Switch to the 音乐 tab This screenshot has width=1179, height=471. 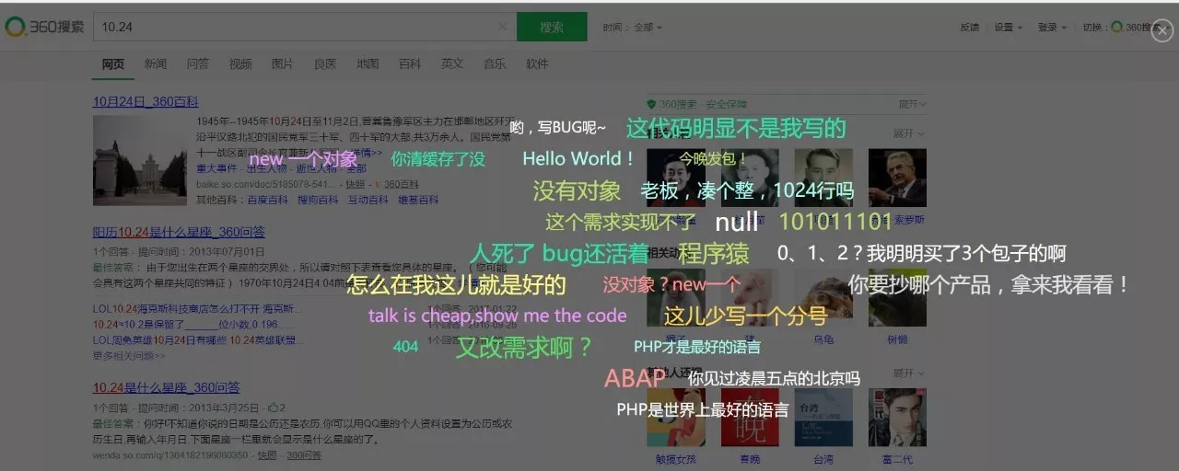495,64
